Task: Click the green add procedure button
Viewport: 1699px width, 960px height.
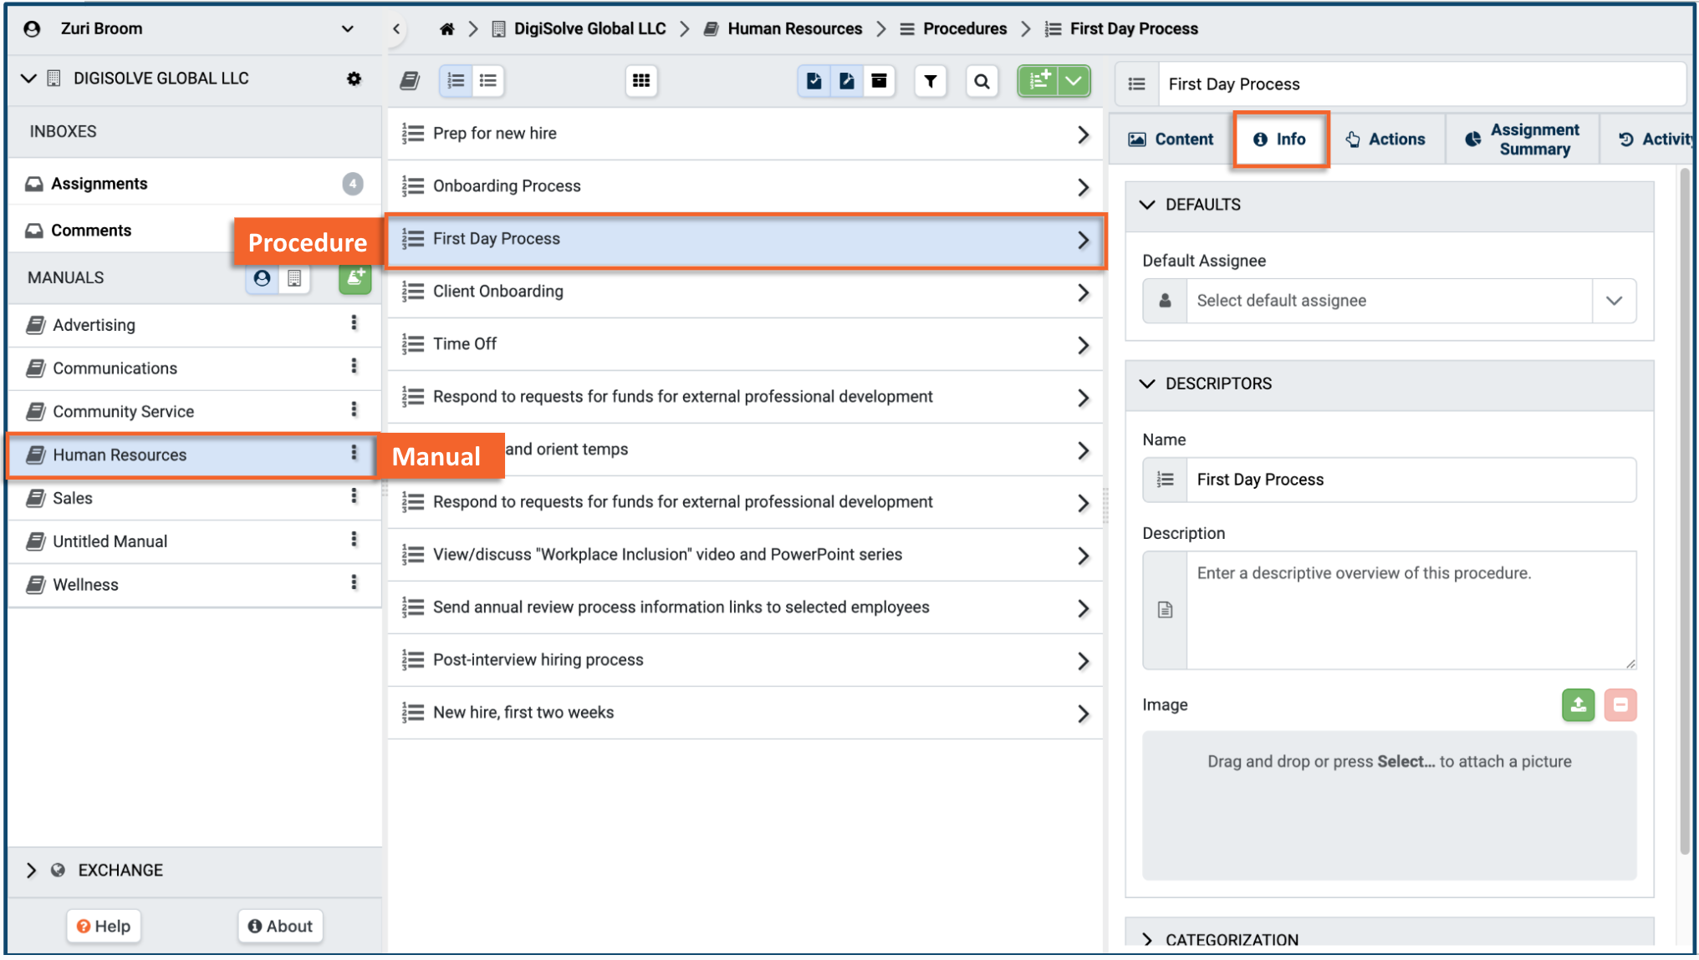Action: pos(1038,81)
